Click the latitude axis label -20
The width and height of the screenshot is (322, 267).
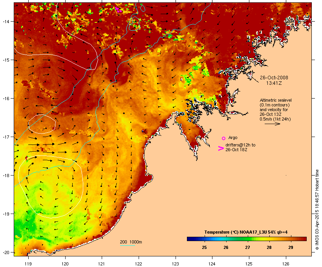(x=6, y=252)
